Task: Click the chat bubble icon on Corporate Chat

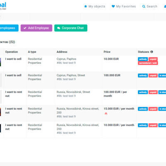Action: 59,28
